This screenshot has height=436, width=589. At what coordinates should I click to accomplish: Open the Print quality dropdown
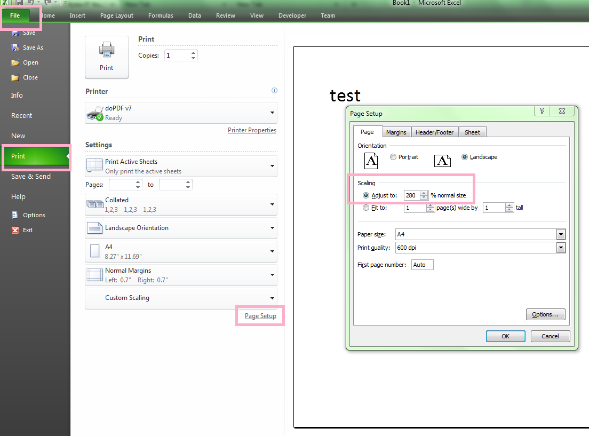561,247
